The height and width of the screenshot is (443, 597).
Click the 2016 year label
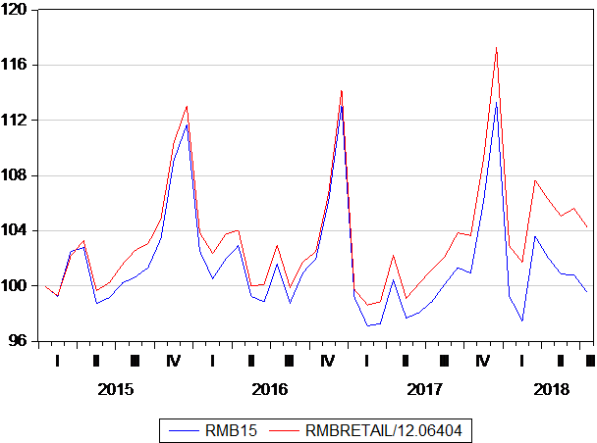(270, 389)
